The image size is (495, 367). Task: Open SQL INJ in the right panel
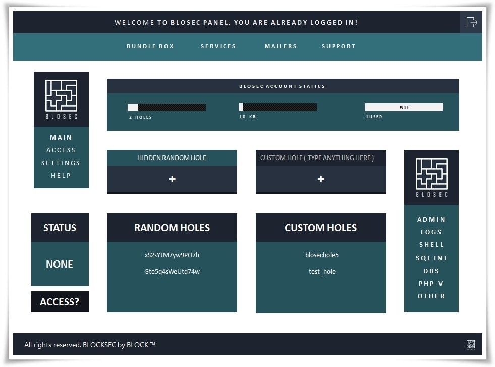tap(431, 258)
